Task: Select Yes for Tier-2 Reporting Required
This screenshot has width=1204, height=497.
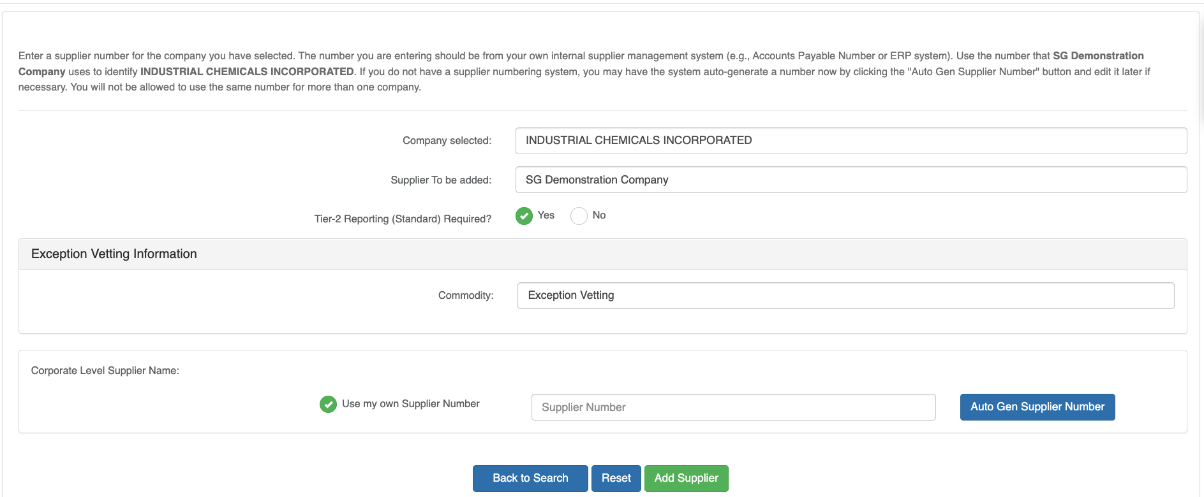Action: coord(524,216)
